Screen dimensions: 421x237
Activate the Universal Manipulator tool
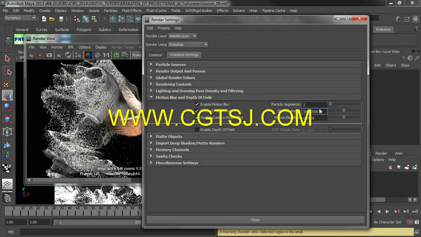(x=7, y=132)
